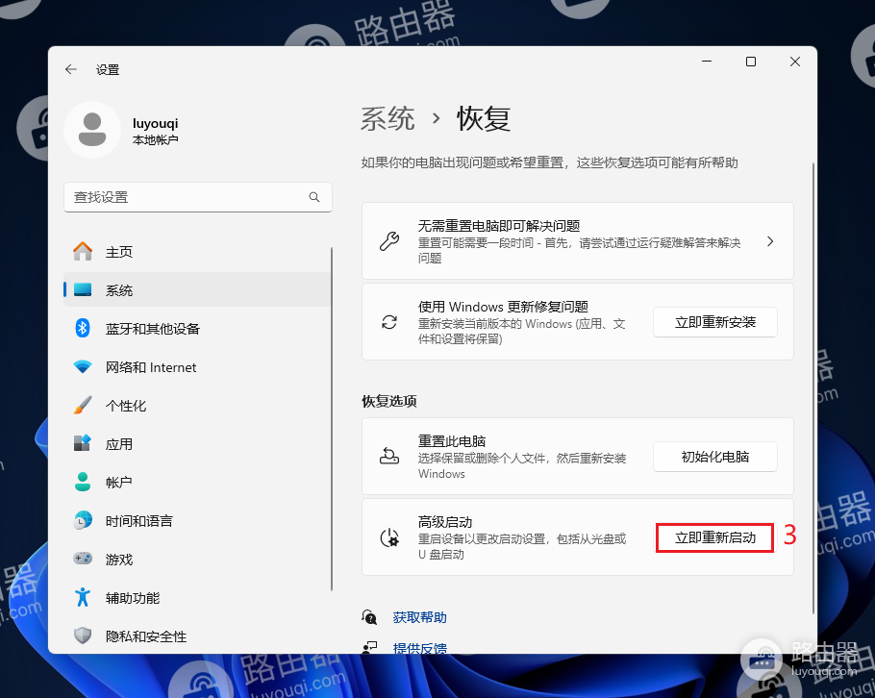Maximize the Settings window
The width and height of the screenshot is (875, 698).
(x=751, y=62)
